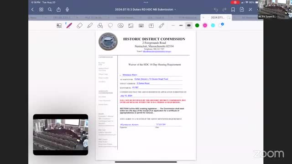Select the thinnest pen stroke width

coord(173,26)
